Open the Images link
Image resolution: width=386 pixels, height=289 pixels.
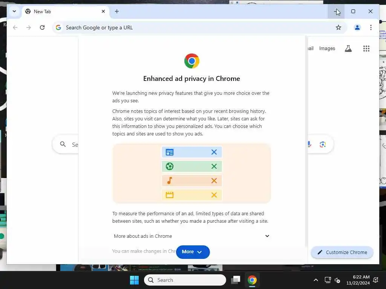(x=327, y=49)
